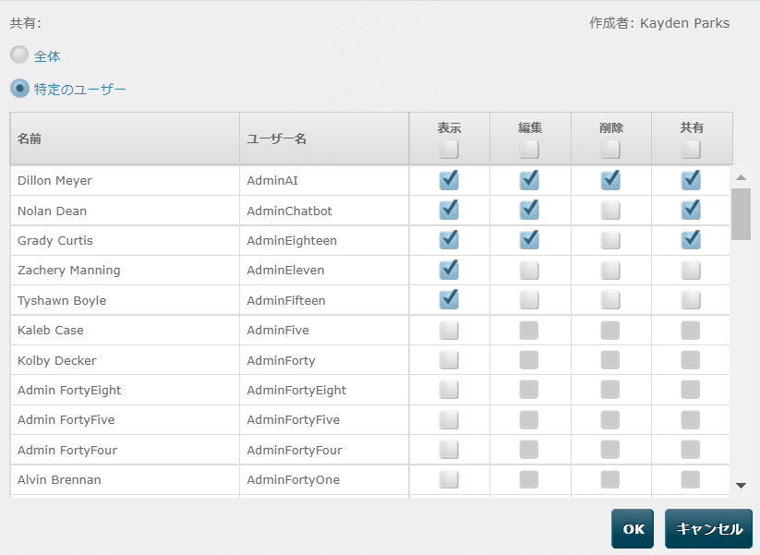Viewport: 760px width, 555px height.
Task: Check 表示 box for Alvin Brennan
Action: [x=449, y=479]
